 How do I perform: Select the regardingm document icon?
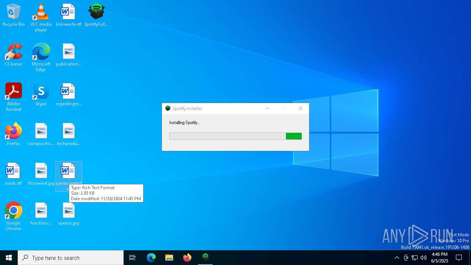[68, 95]
